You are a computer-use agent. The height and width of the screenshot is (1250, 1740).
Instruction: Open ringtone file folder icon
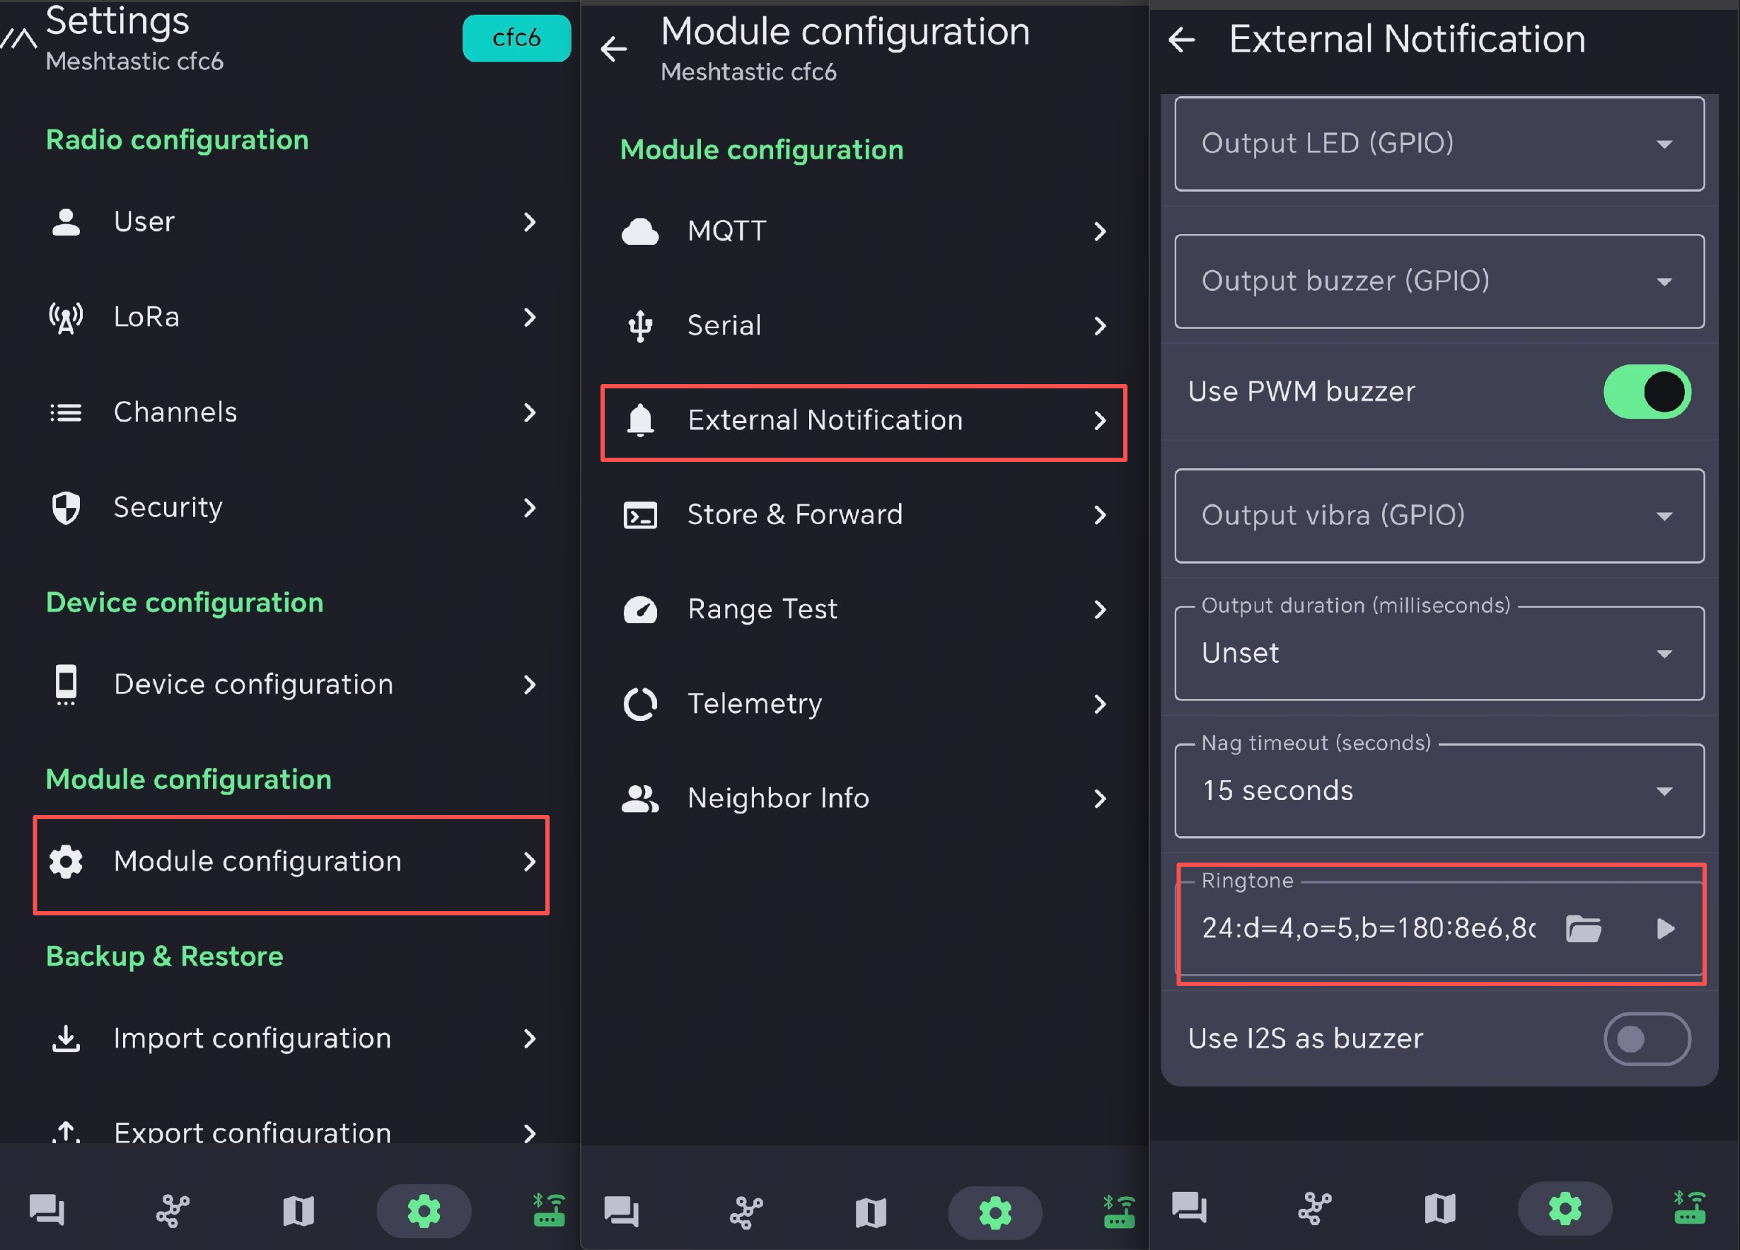click(1584, 930)
